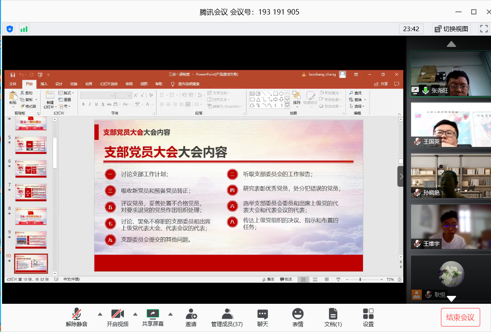Toggle 共享屏幕 screen sharing
Image resolution: width=491 pixels, height=332 pixels.
pyautogui.click(x=153, y=317)
